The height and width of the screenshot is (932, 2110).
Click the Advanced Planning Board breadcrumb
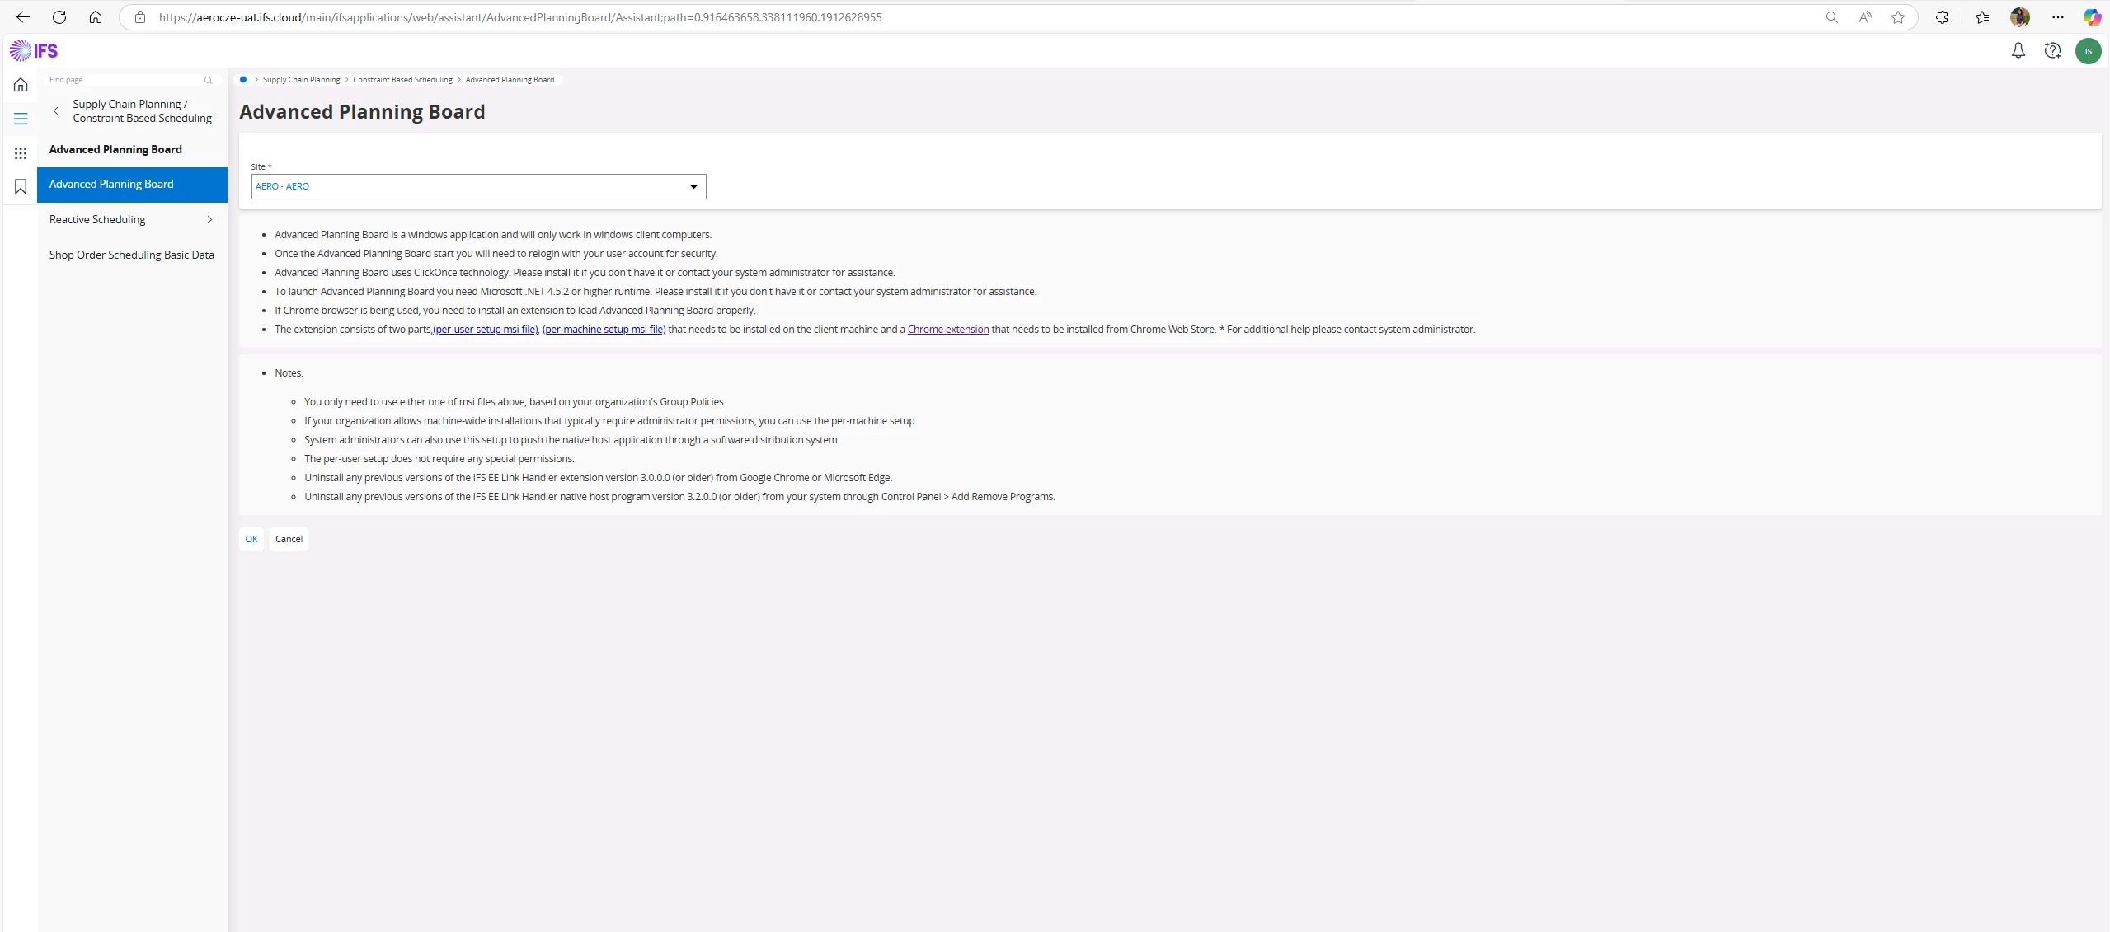pos(510,80)
